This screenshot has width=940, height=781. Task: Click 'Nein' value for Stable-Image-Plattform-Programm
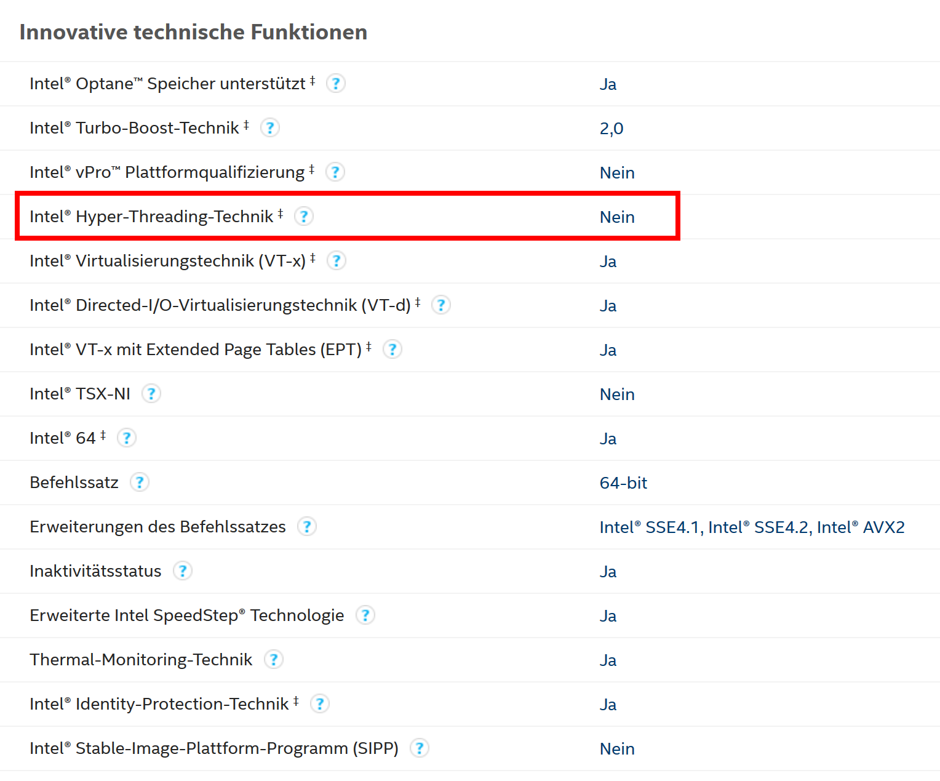coord(617,749)
